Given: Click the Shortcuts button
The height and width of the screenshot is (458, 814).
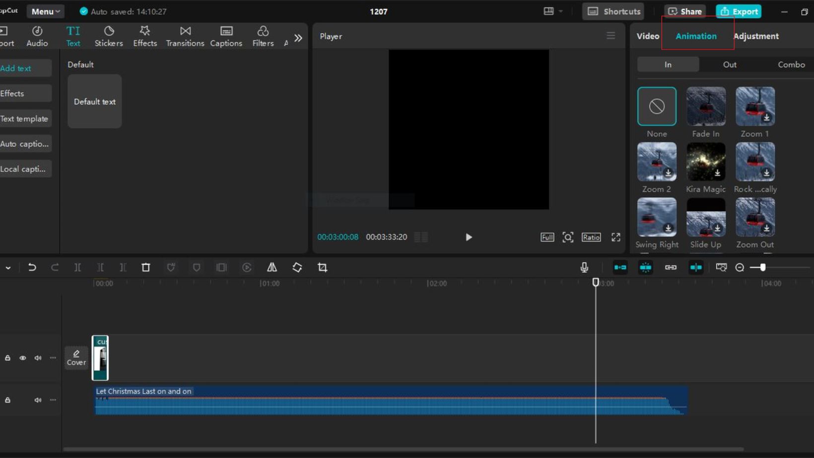Looking at the screenshot, I should 613,11.
